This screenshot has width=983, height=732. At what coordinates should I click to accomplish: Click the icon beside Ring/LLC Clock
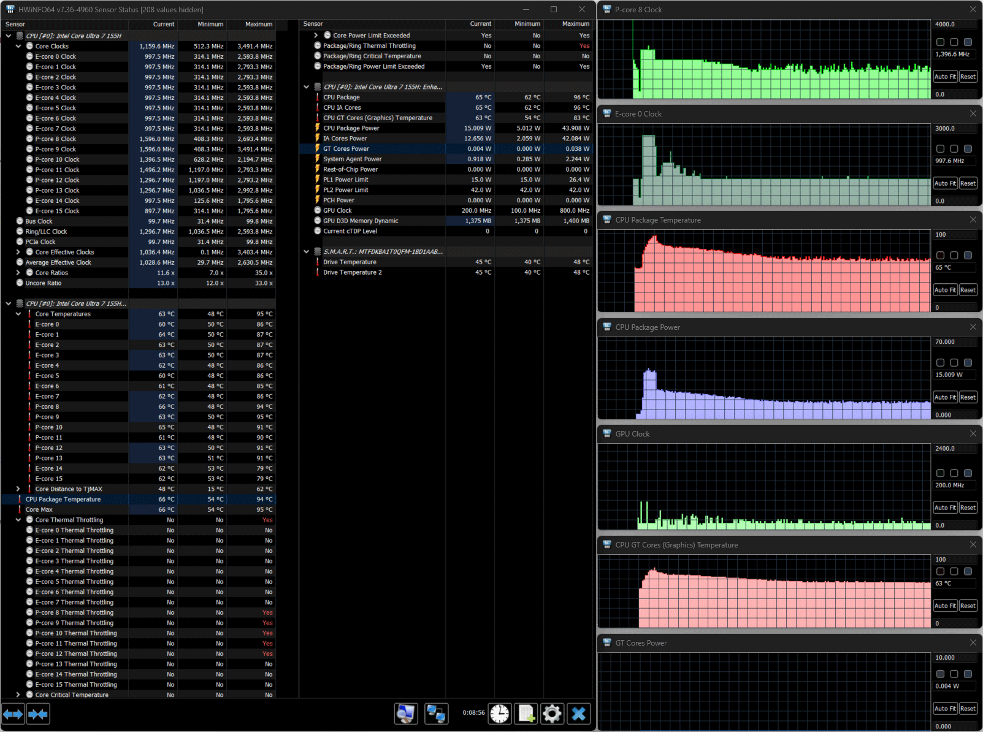pos(20,232)
